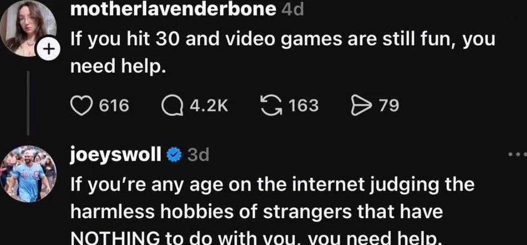Viewport: 527px width, 245px height.
Task: Share the post via the paper plane icon
Action: 360,105
